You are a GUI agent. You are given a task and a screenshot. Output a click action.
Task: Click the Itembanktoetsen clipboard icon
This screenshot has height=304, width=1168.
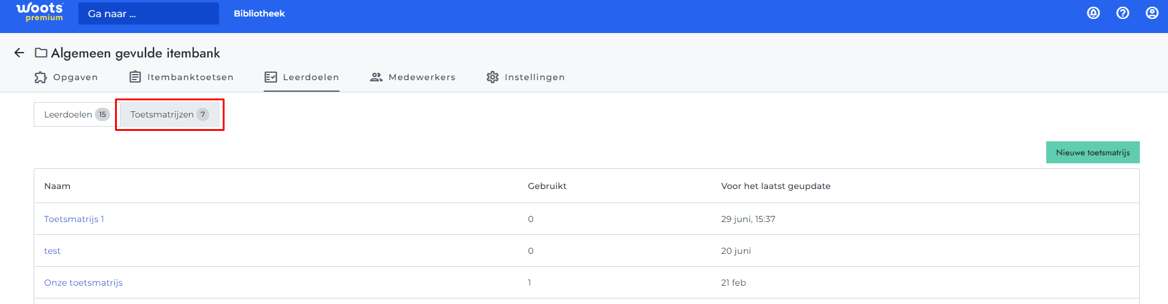click(x=135, y=77)
